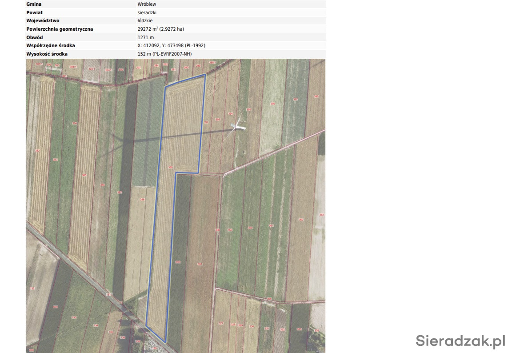The width and height of the screenshot is (512, 353).
Task: Select the Województwo value łódzkie
Action: [x=146, y=20]
